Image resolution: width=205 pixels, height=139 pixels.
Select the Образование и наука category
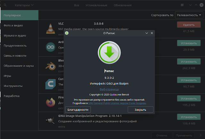(x=20, y=66)
